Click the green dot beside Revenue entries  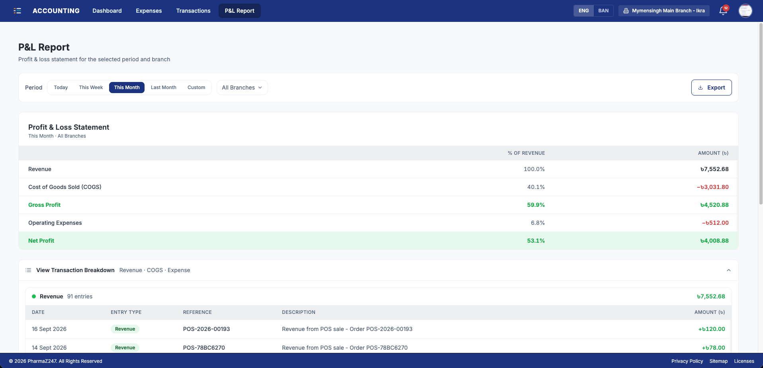34,296
